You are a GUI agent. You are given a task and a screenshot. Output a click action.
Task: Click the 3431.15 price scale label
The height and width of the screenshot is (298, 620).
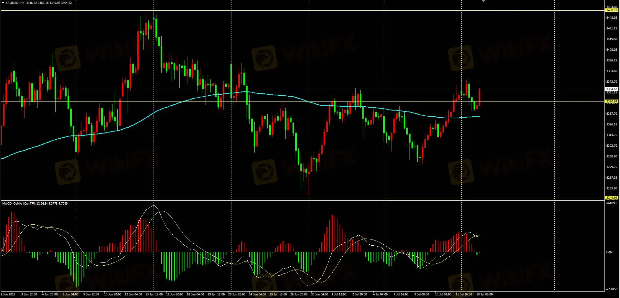coord(612,28)
